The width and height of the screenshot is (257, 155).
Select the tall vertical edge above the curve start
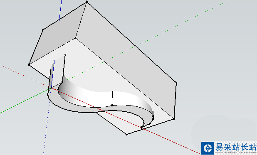click(64, 68)
